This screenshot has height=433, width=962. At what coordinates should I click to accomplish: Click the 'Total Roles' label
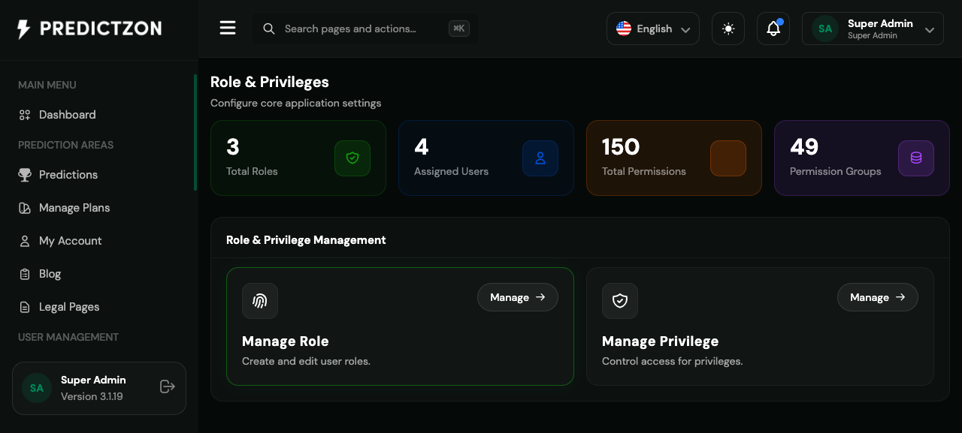pyautogui.click(x=252, y=171)
